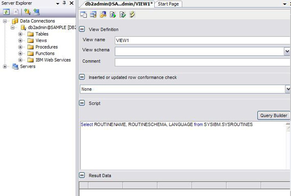Screen dimensions: 291x196
Task: Click the validate script icon with green checkmark
Action: [x=123, y=15]
